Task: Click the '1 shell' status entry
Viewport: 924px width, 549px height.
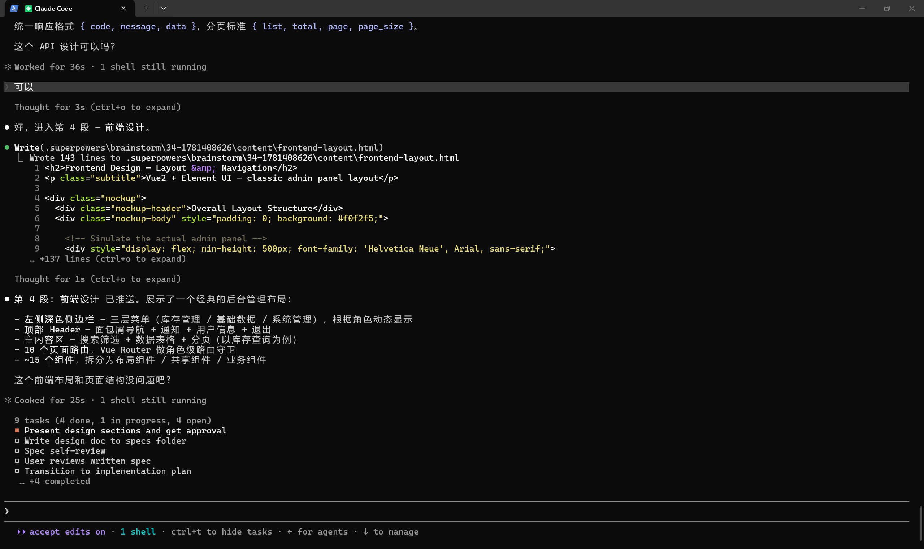Action: [x=138, y=532]
